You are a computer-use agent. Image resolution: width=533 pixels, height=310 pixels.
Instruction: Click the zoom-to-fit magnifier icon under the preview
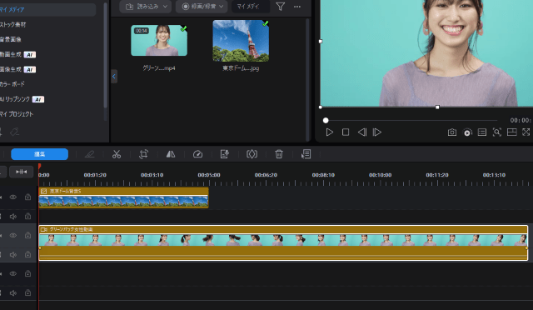(497, 132)
